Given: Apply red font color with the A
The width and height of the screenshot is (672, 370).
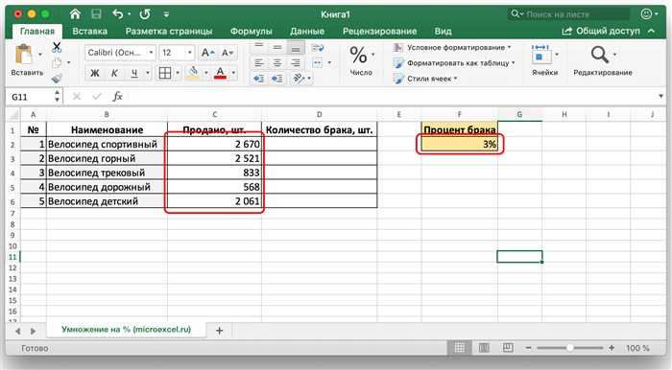Looking at the screenshot, I should coord(220,73).
